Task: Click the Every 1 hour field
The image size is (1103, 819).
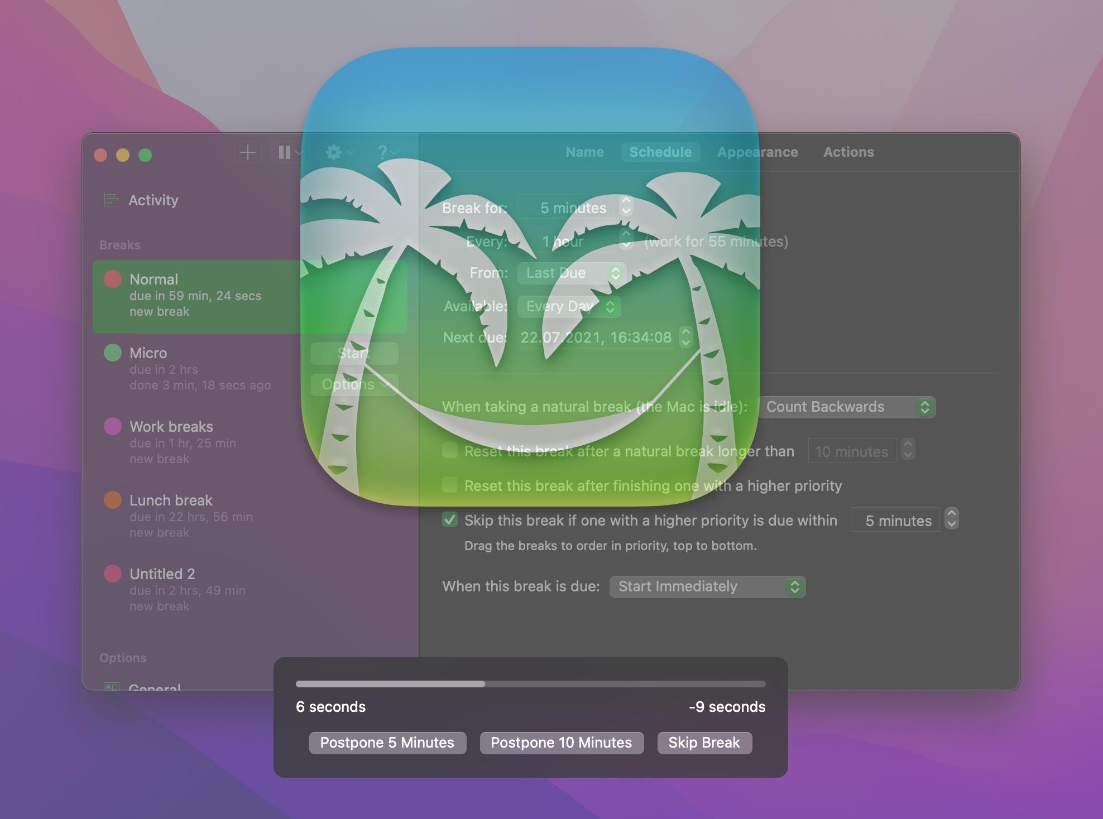Action: [567, 241]
